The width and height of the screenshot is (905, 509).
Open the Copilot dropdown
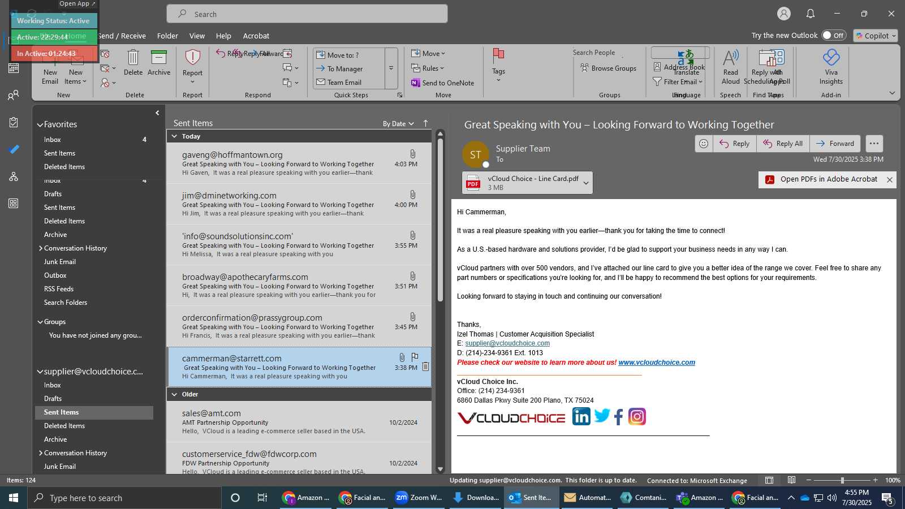[876, 36]
